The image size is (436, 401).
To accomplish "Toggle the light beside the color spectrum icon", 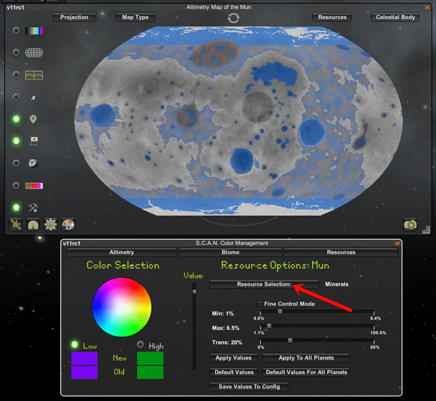I will (x=16, y=30).
